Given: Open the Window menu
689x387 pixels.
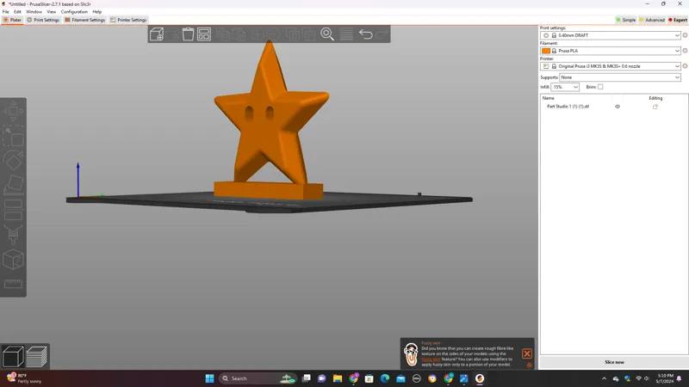Looking at the screenshot, I should [x=34, y=12].
